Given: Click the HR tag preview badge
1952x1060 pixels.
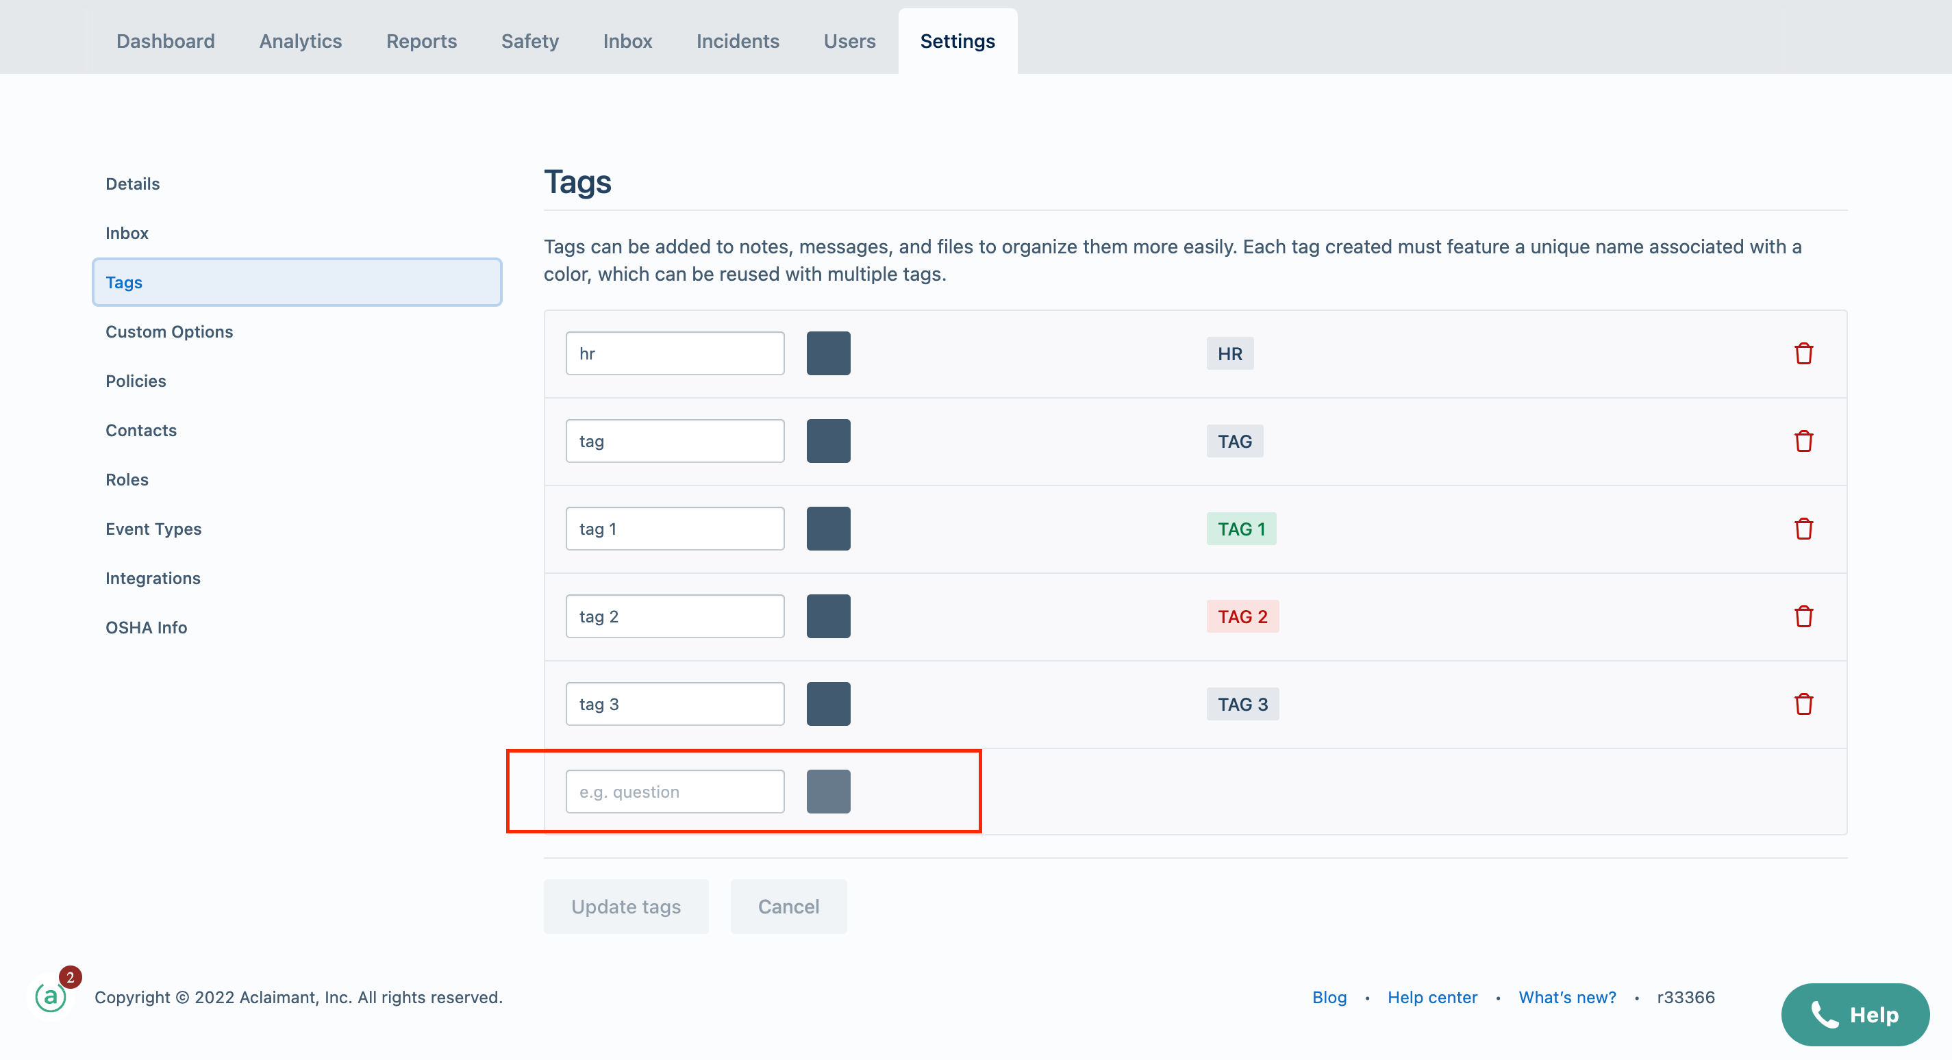Looking at the screenshot, I should pos(1230,354).
